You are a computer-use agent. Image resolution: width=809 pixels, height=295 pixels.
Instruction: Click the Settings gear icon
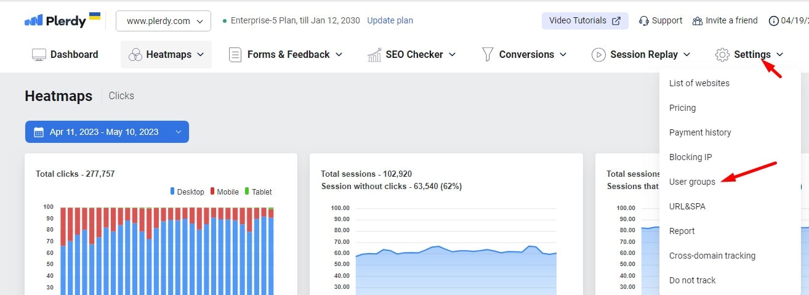click(722, 55)
